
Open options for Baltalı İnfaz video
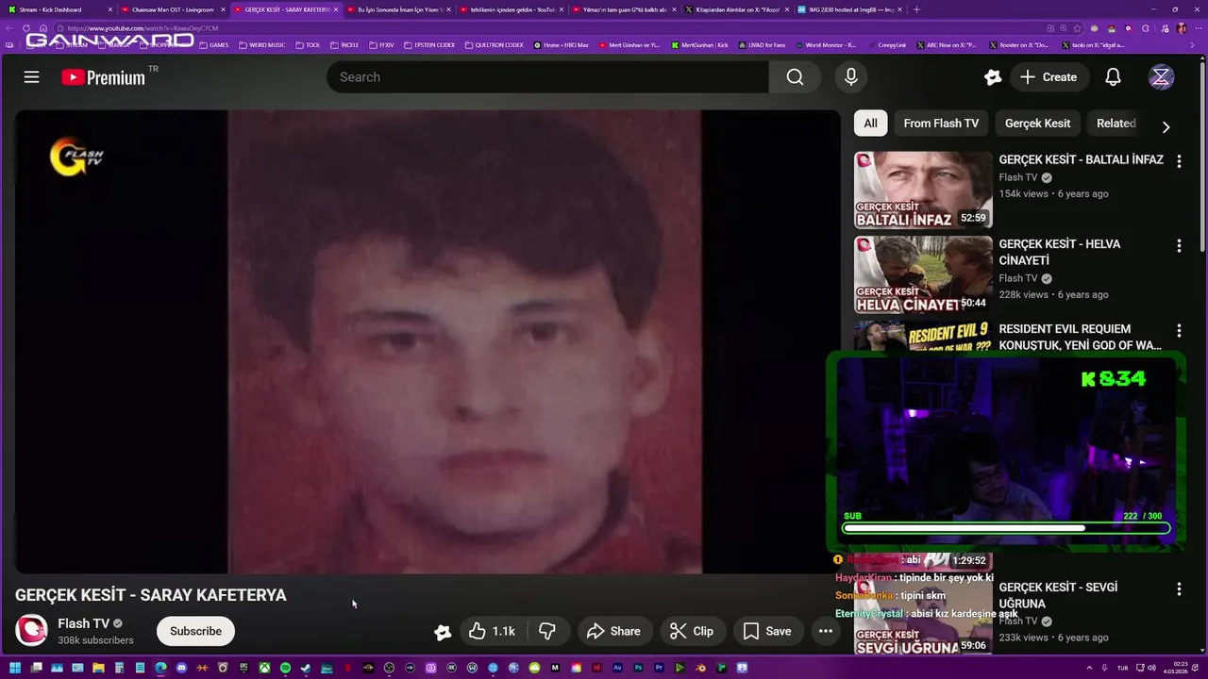pyautogui.click(x=1179, y=161)
